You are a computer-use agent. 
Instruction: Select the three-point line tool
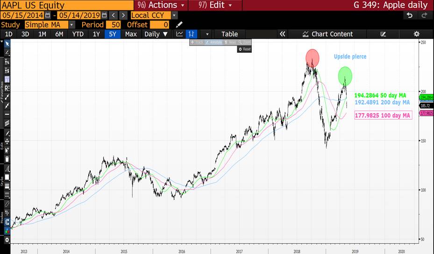[x=7, y=106]
